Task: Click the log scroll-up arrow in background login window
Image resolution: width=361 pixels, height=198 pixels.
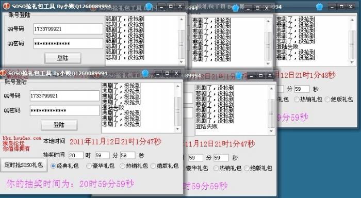Action: [182, 19]
